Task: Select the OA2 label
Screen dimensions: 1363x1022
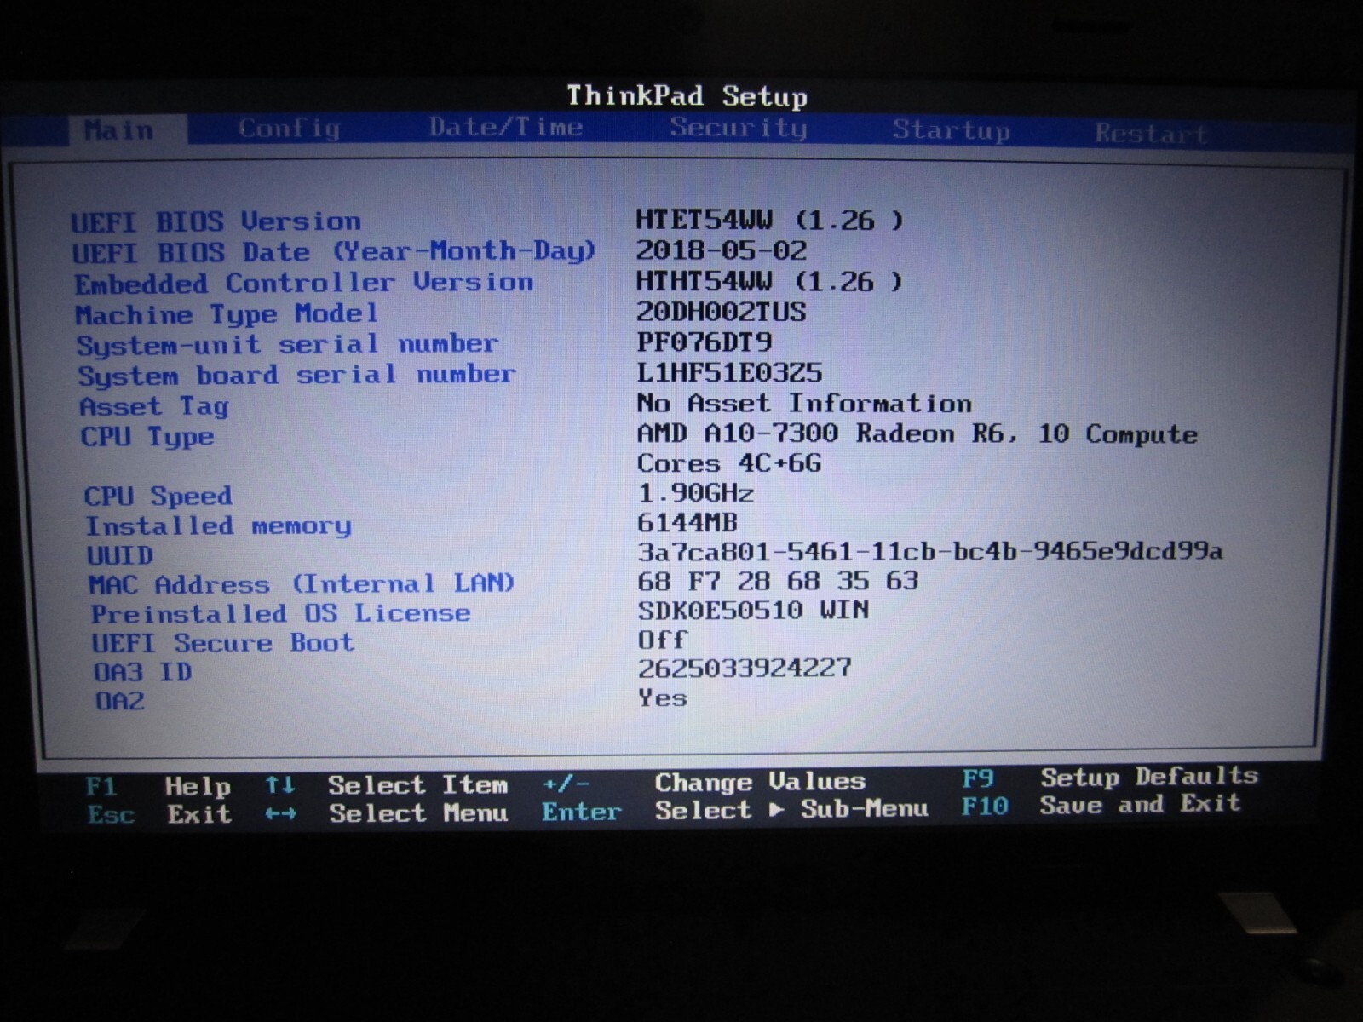Action: 119,702
